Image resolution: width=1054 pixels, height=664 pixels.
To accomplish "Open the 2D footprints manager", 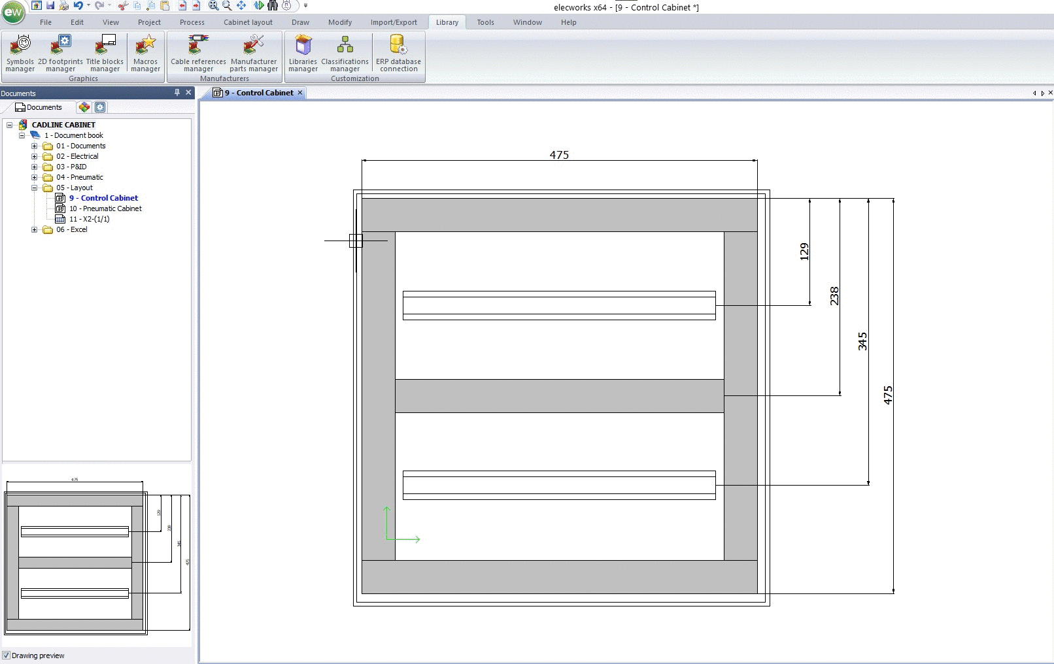I will [60, 53].
